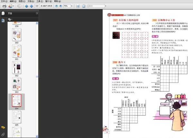Collapse the pages panel using the header button

pos(37,13)
